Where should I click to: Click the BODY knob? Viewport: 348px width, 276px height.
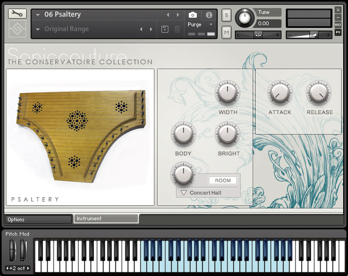183,135
